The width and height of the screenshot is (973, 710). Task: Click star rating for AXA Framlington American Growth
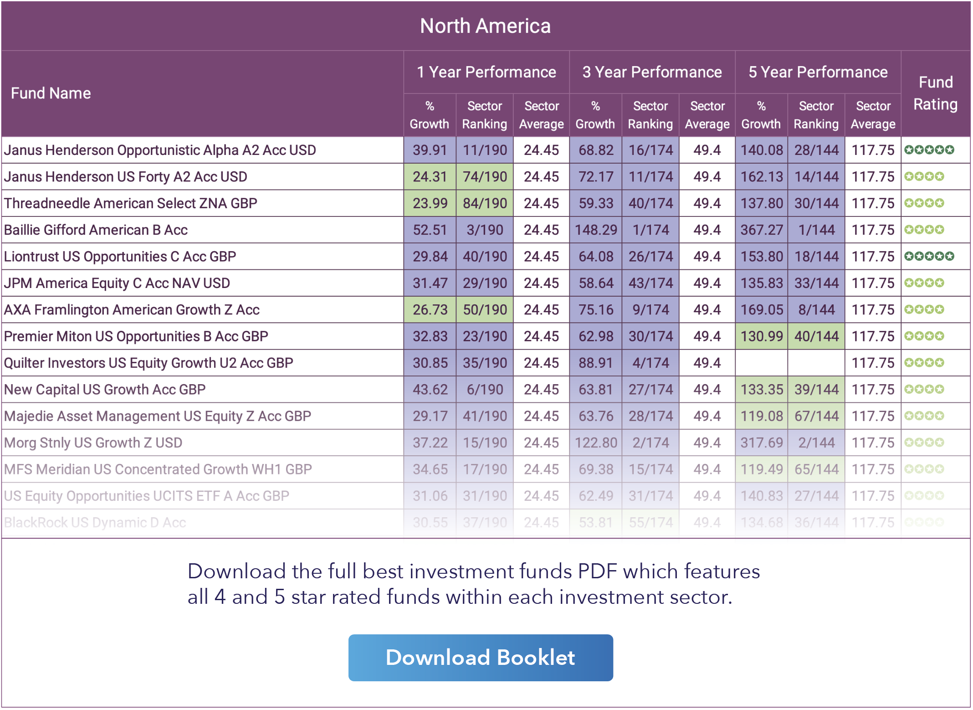pyautogui.click(x=924, y=310)
